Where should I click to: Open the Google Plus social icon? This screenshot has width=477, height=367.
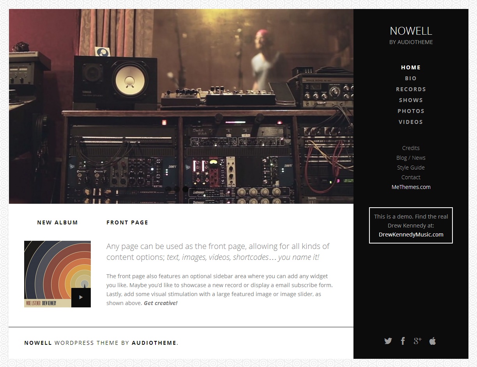417,341
